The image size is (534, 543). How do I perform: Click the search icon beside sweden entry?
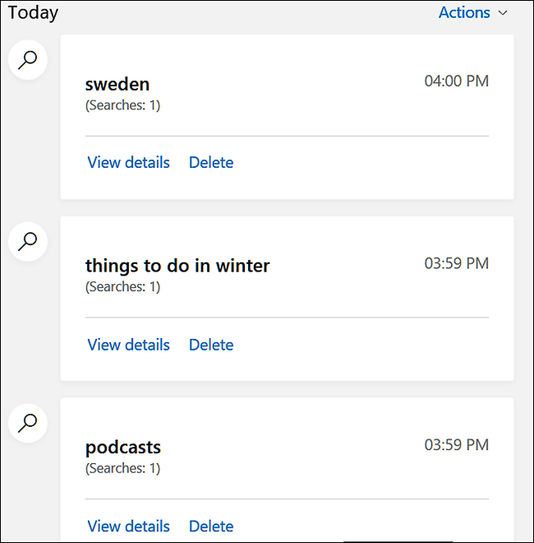click(28, 59)
